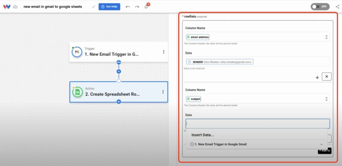Screen dimensions: 342x166
Task: Click the email address column tag
Action: click(198, 37)
